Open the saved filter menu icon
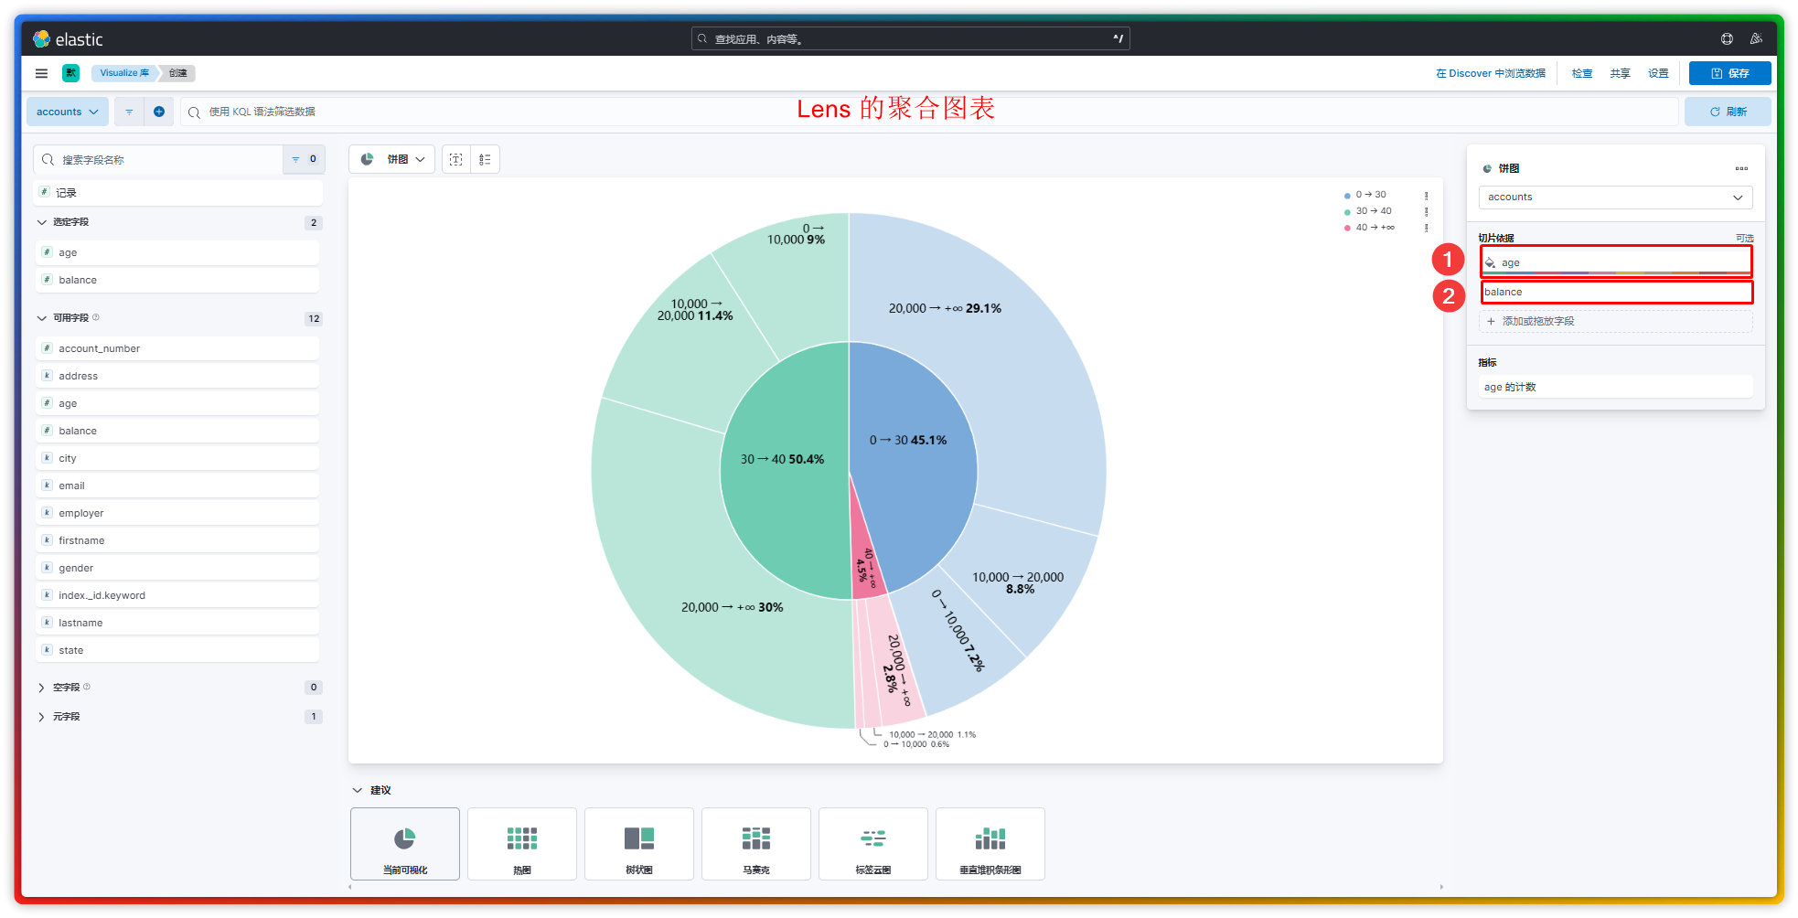The height and width of the screenshot is (918, 1798). click(x=129, y=112)
